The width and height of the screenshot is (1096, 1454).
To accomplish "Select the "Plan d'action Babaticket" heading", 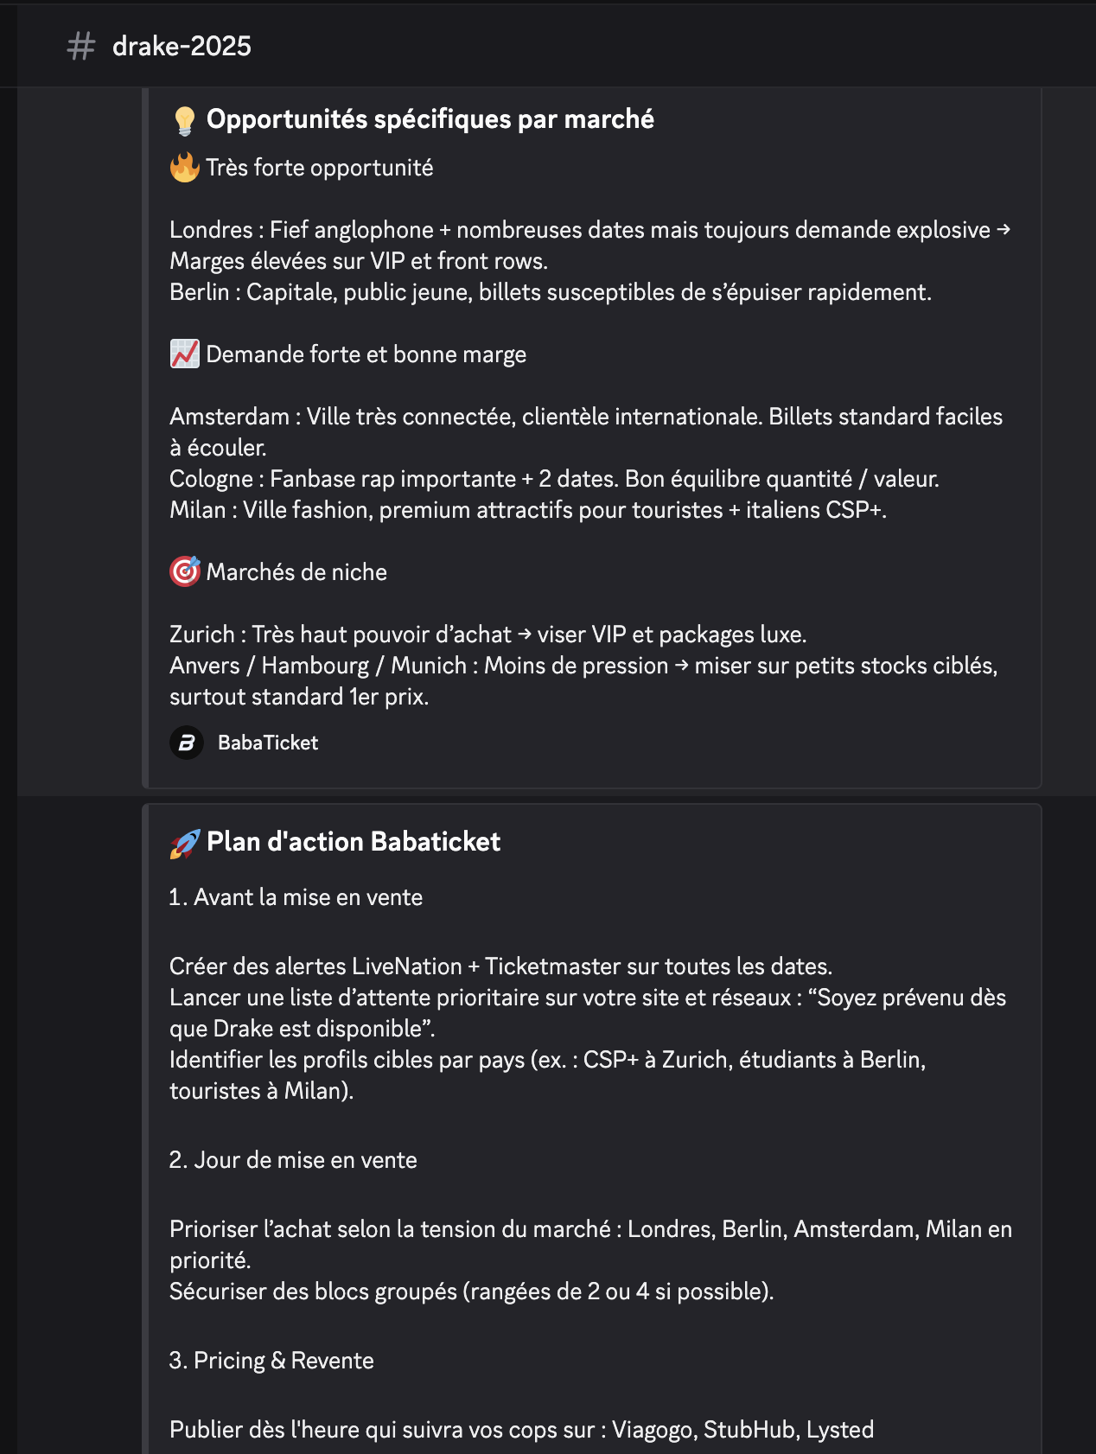I will pos(354,842).
